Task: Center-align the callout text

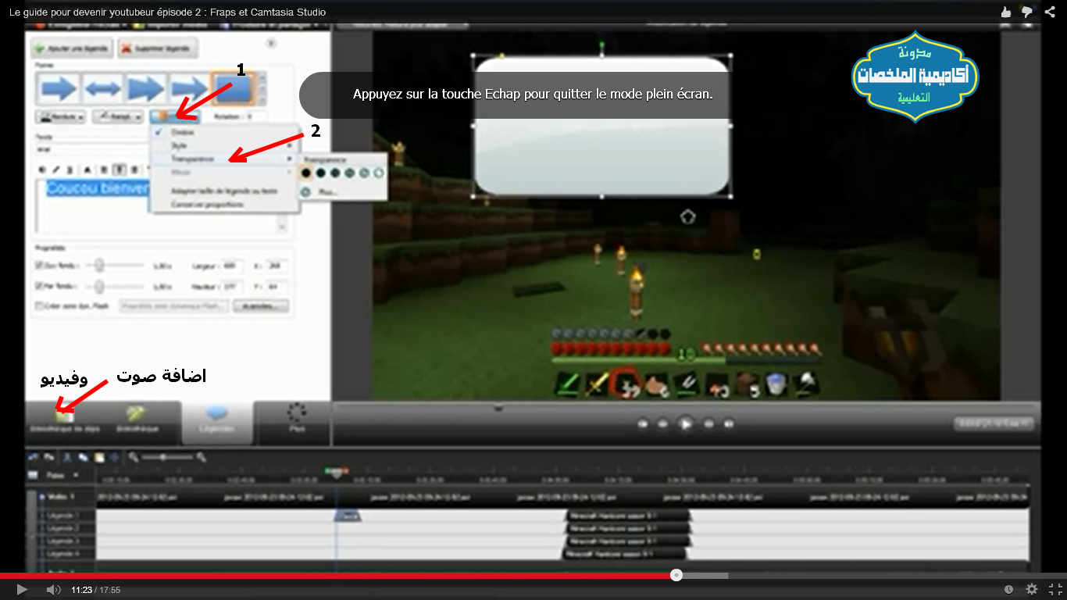Action: click(118, 170)
